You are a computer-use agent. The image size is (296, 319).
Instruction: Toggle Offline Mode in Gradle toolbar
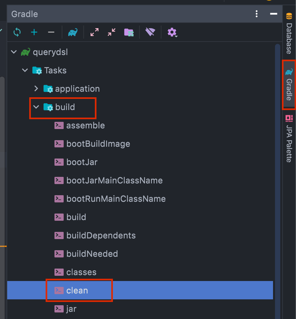[x=150, y=32]
